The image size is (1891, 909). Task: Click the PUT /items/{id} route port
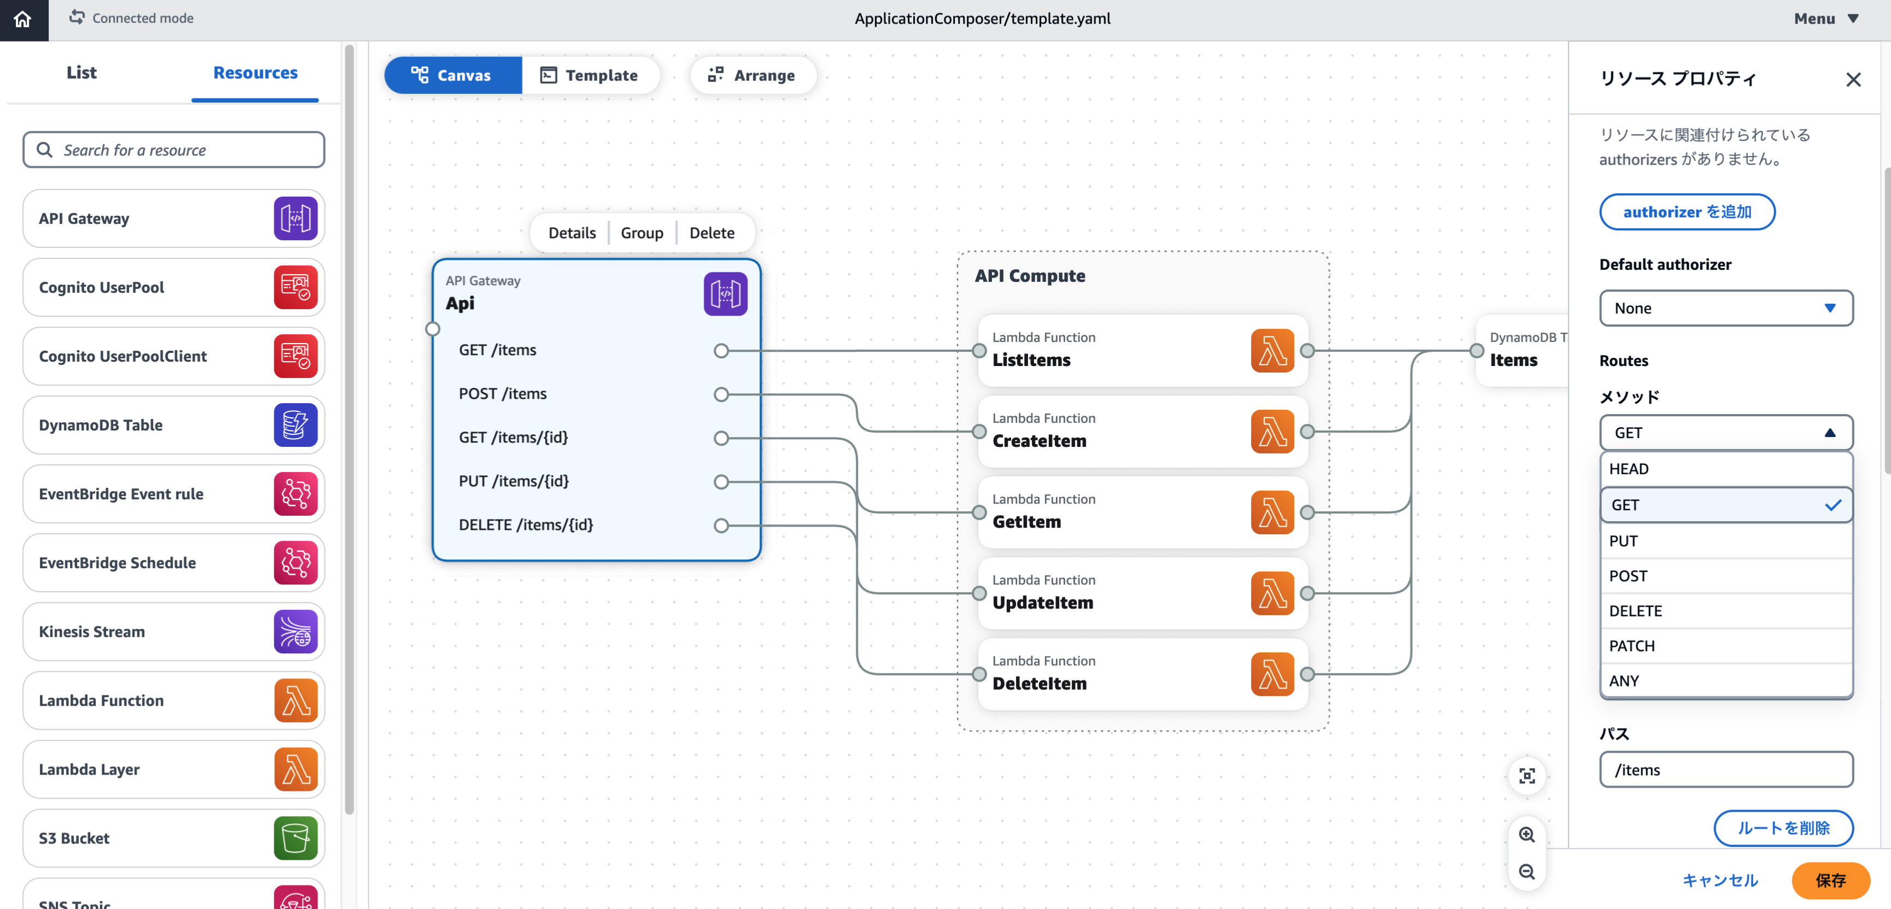click(x=721, y=482)
